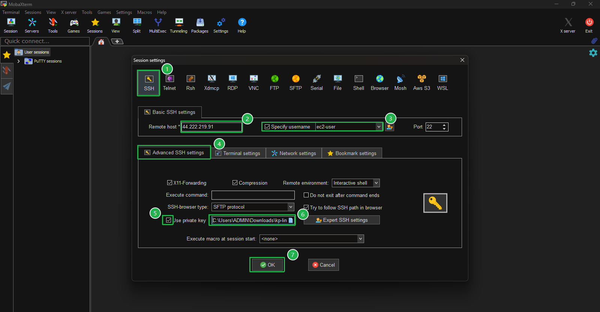Pick the Aws S3 session type
The height and width of the screenshot is (312, 600).
[x=421, y=83]
